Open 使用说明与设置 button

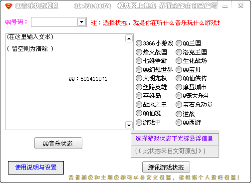(x=36, y=168)
